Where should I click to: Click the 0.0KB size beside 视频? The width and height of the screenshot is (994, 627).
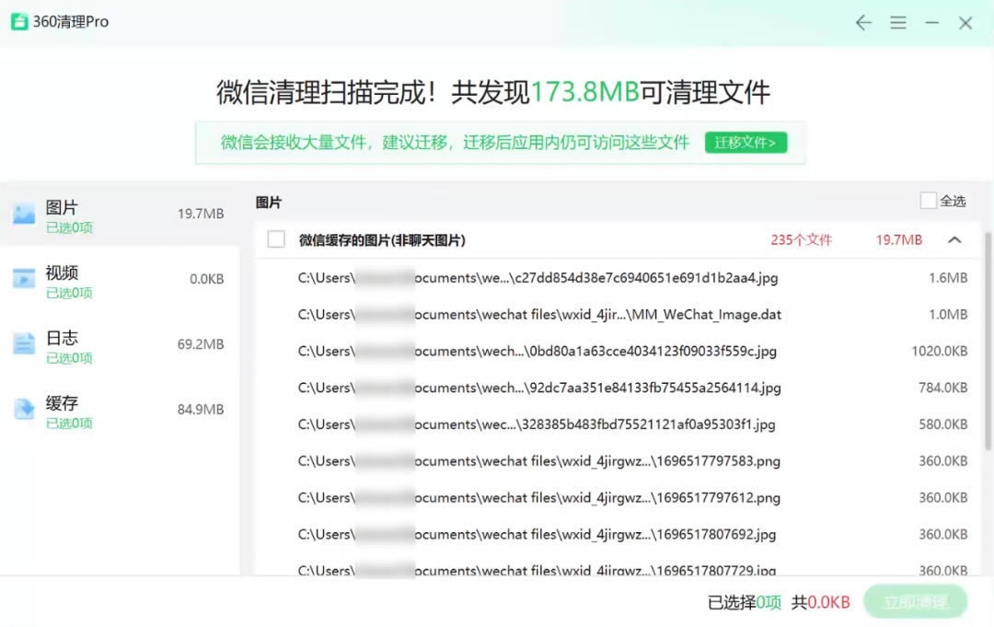207,279
